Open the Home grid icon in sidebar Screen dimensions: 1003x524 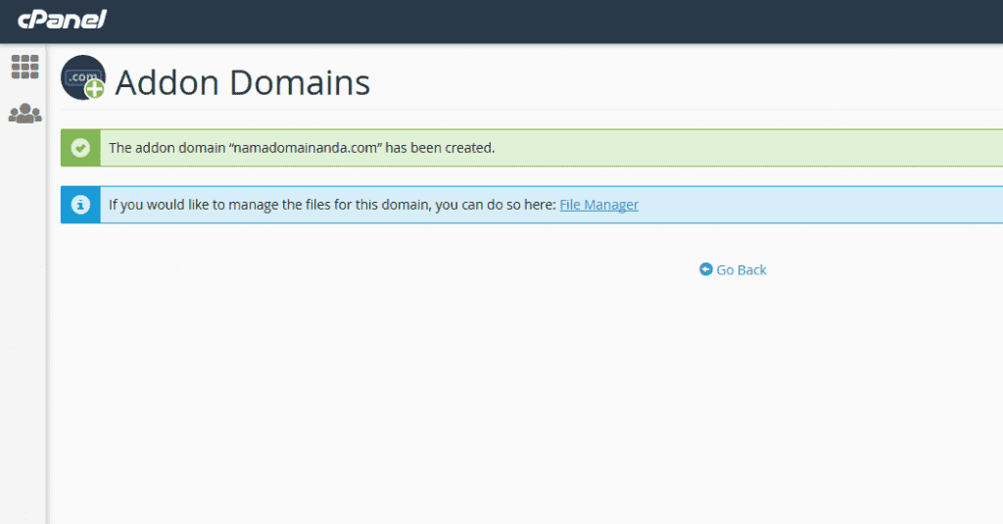24,67
